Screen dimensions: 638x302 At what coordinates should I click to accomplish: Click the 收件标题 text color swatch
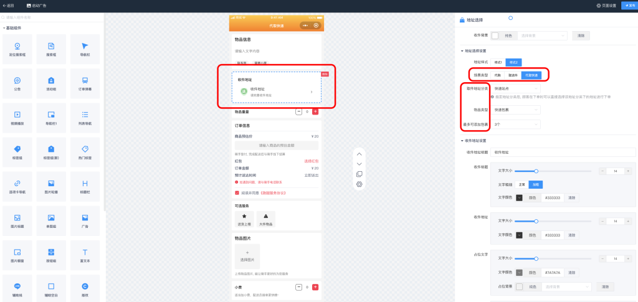[x=502, y=198]
